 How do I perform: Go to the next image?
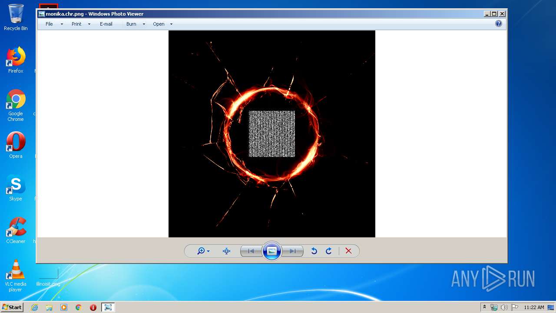[x=292, y=251]
